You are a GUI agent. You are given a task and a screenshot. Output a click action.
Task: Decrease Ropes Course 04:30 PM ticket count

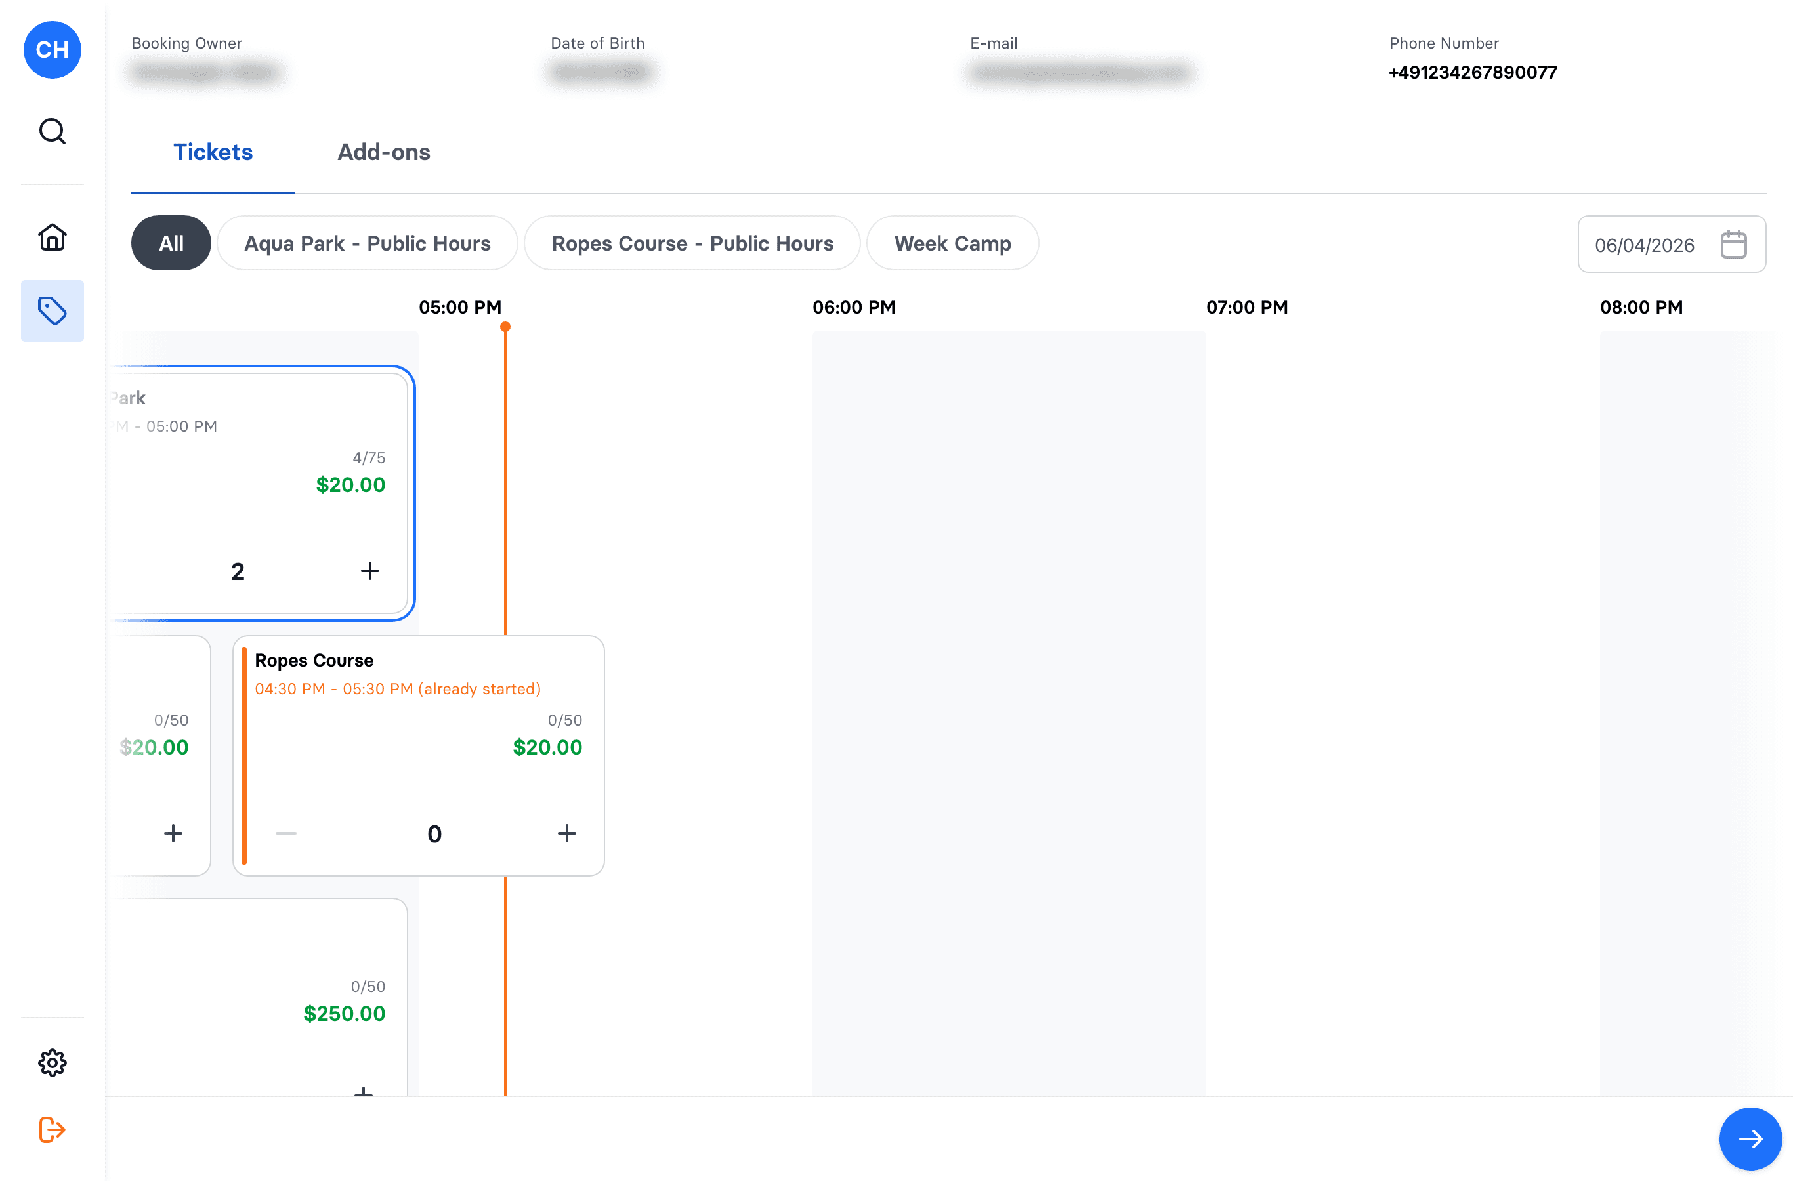click(286, 833)
